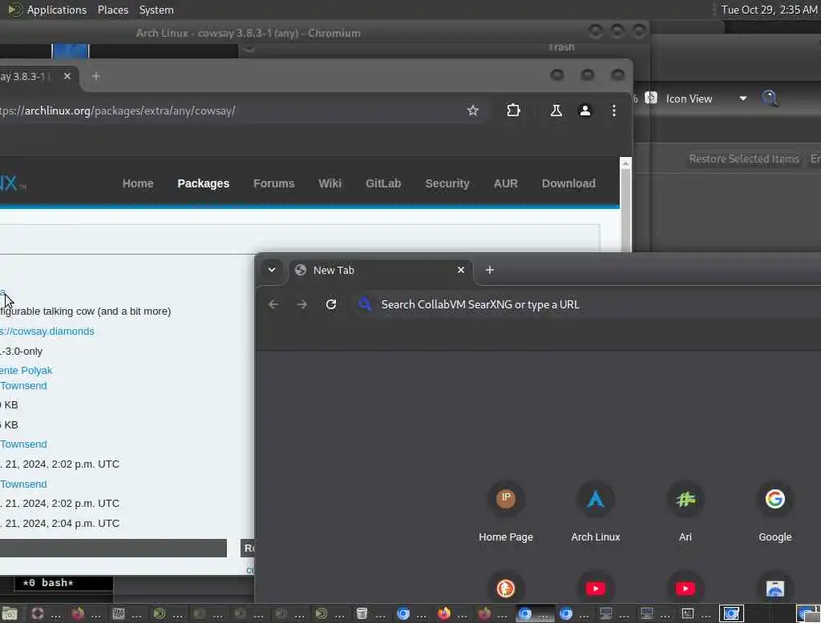Image resolution: width=821 pixels, height=623 pixels.
Task: Open the Icon View dropdown in file manager
Action: tap(706, 98)
